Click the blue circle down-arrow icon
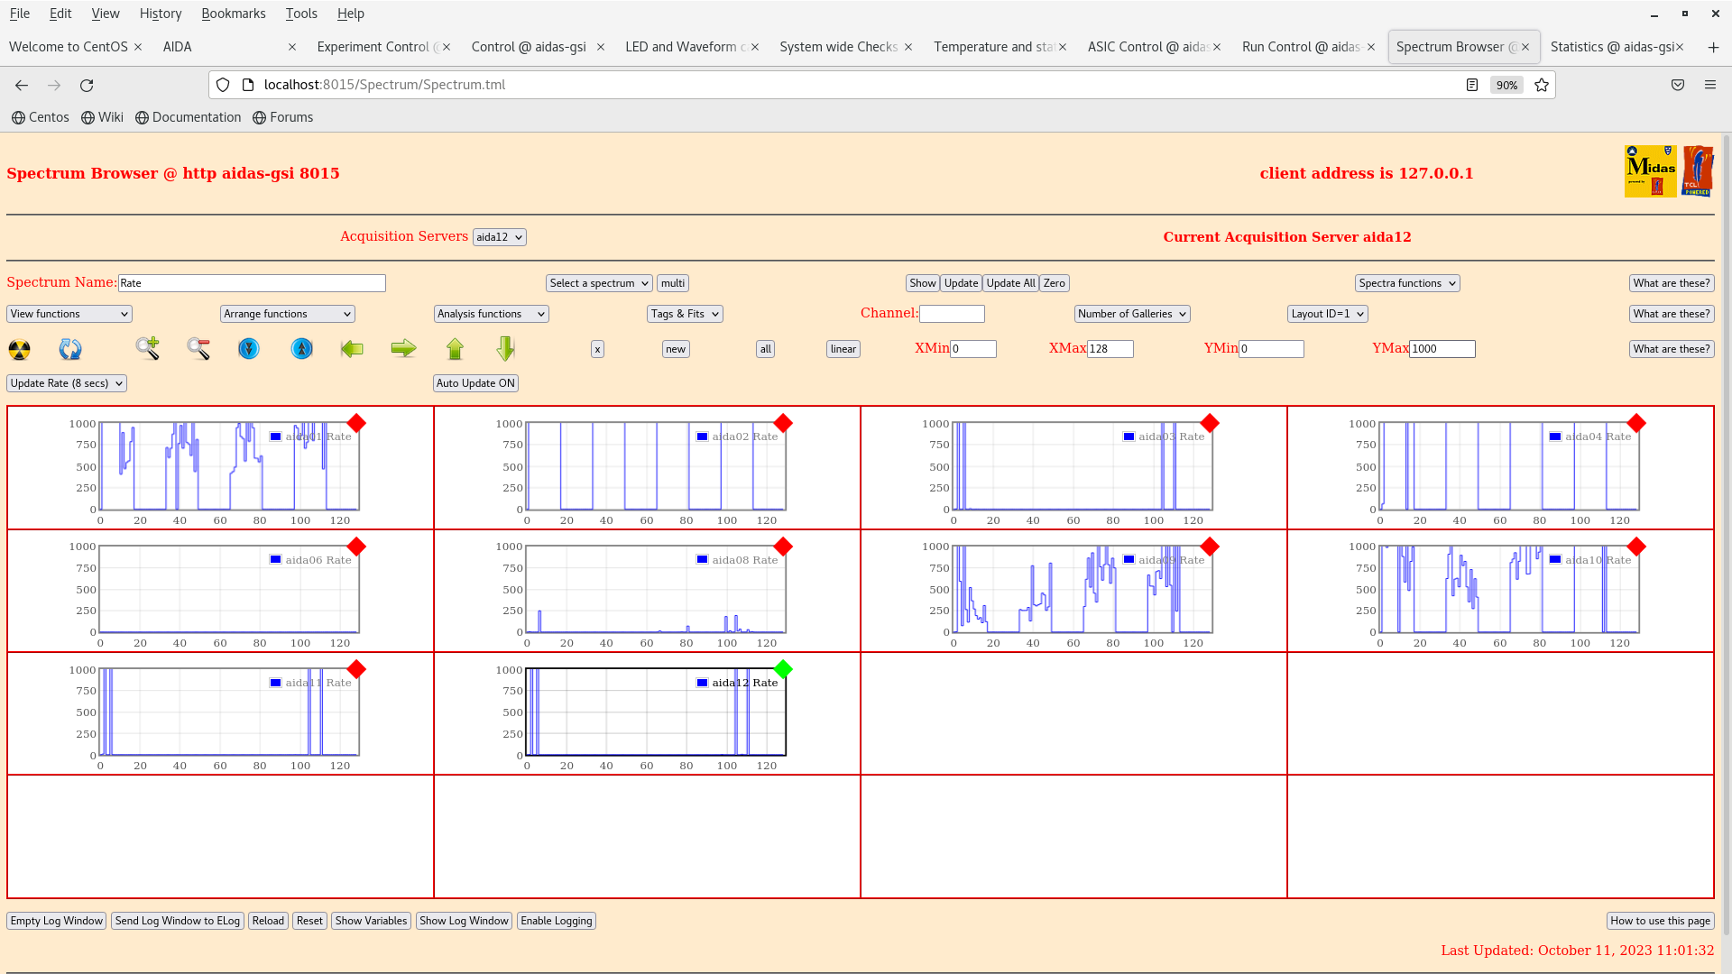Screen dimensions: 1732x974 (249, 349)
